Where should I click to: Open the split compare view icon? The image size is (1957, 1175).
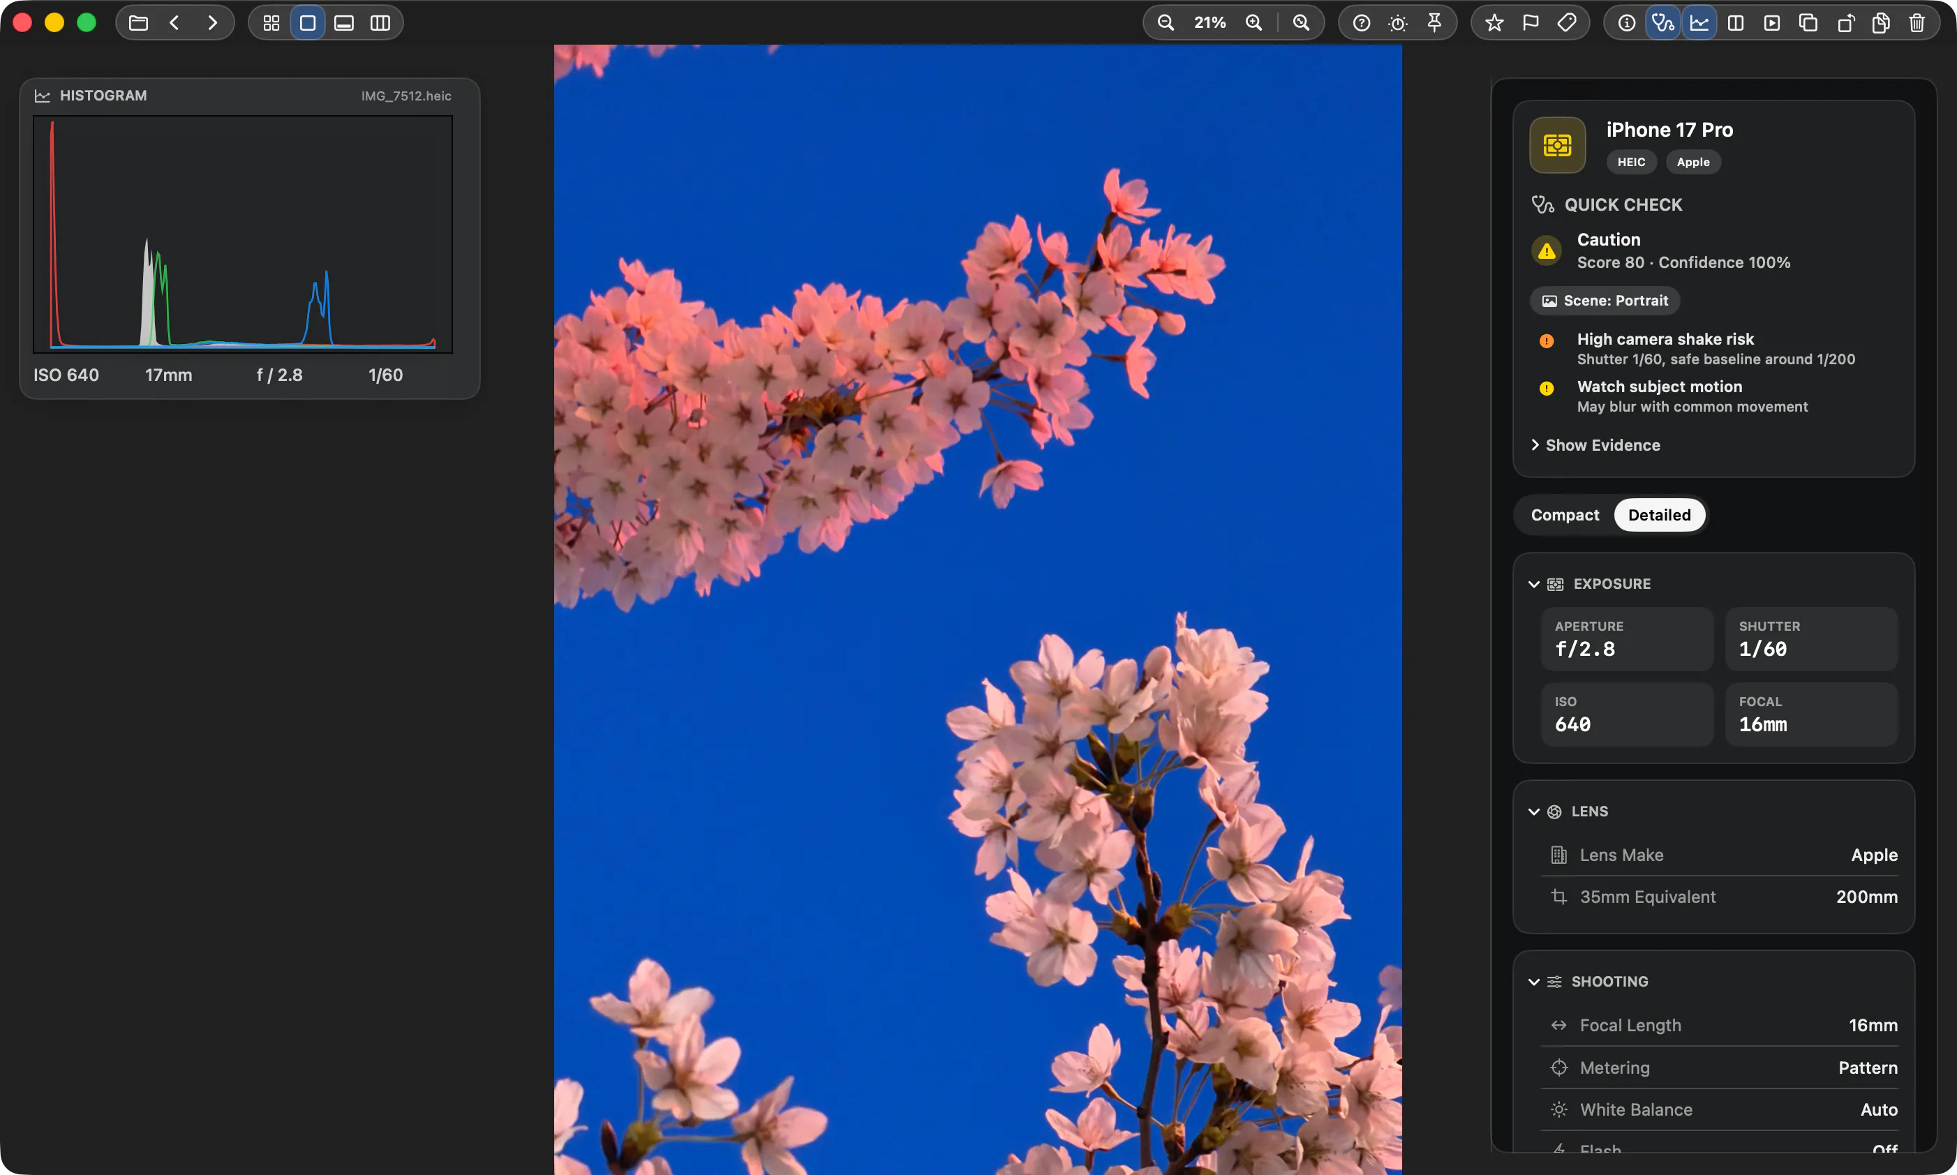pyautogui.click(x=1736, y=23)
